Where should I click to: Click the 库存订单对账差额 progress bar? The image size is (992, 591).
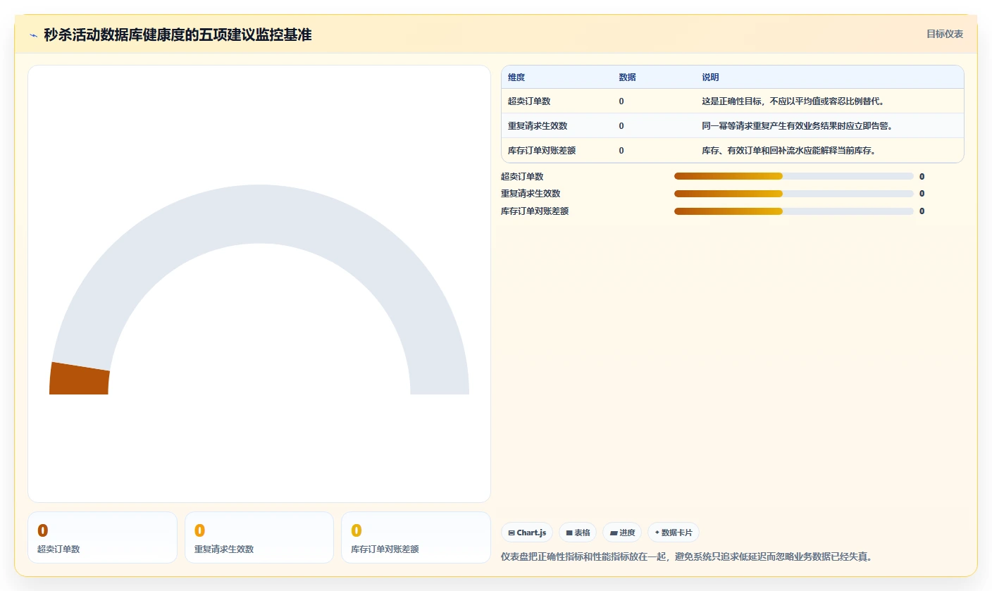(794, 211)
